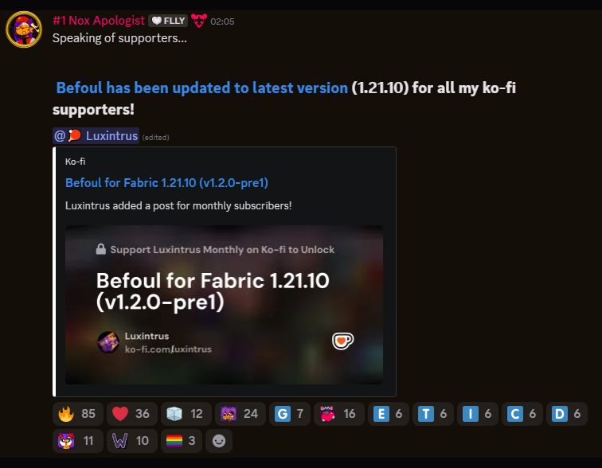Click the #1 Nox Apologist username
The height and width of the screenshot is (468, 602).
coord(99,21)
